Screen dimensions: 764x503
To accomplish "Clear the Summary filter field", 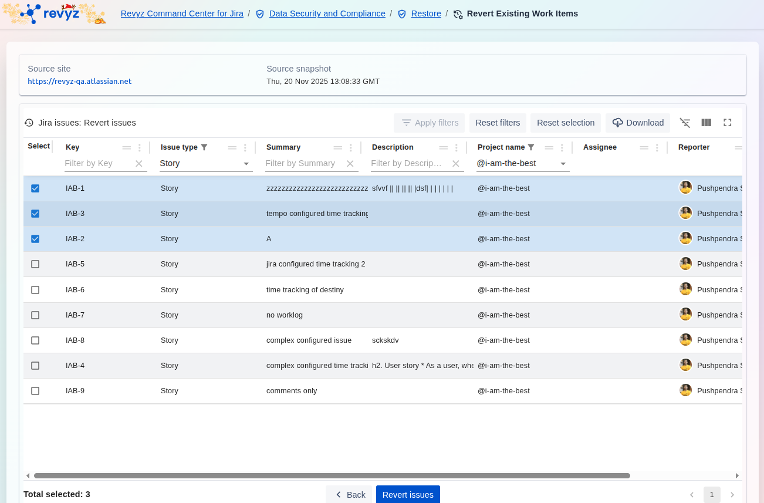I will [350, 164].
